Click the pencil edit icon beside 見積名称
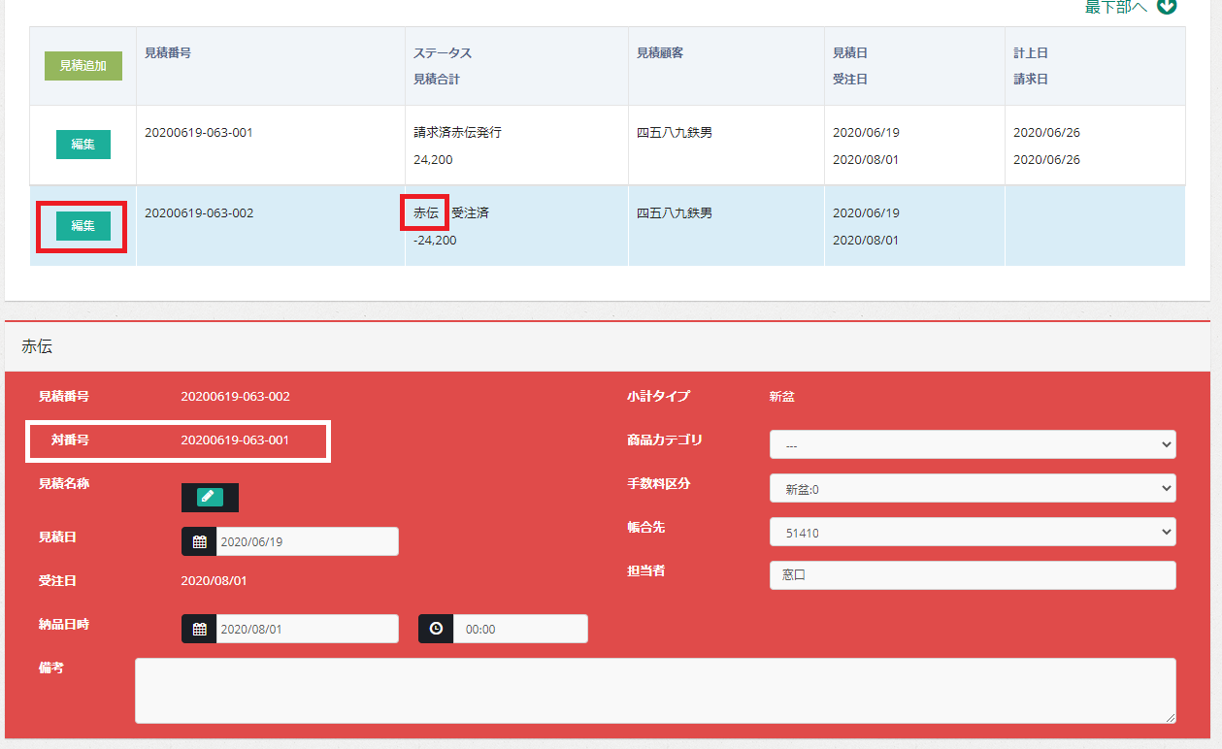This screenshot has height=749, width=1222. pos(210,497)
